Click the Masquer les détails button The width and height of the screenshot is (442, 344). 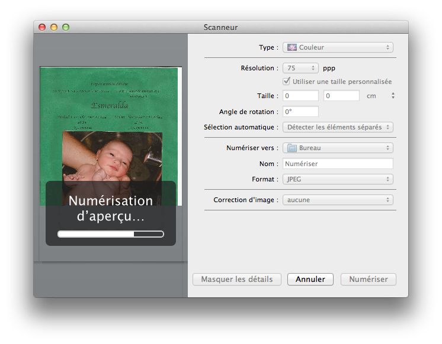point(237,279)
